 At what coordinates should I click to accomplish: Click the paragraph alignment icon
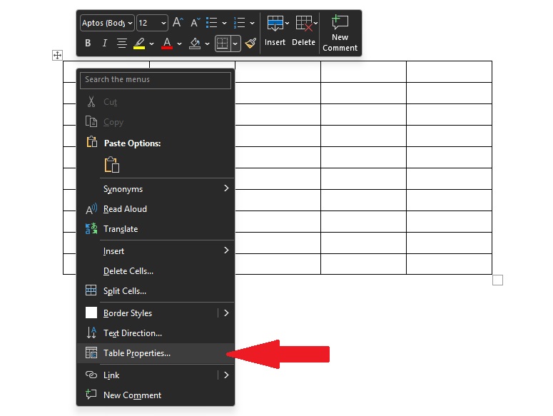[122, 43]
